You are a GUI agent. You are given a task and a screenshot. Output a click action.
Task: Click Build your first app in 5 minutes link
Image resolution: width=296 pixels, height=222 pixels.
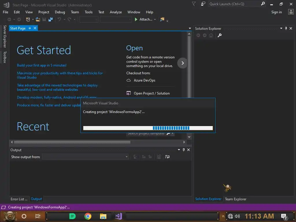tap(42, 65)
